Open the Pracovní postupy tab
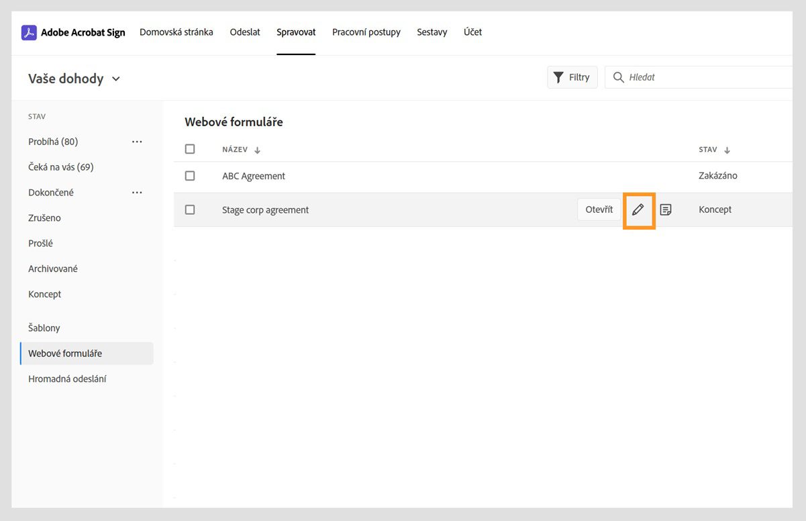The width and height of the screenshot is (806, 521). pyautogui.click(x=366, y=32)
